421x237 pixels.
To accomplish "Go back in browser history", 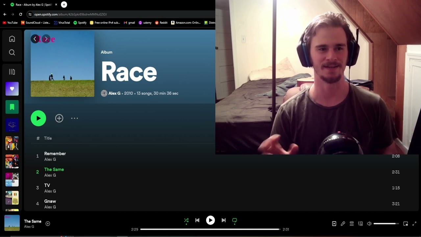I will [5, 14].
